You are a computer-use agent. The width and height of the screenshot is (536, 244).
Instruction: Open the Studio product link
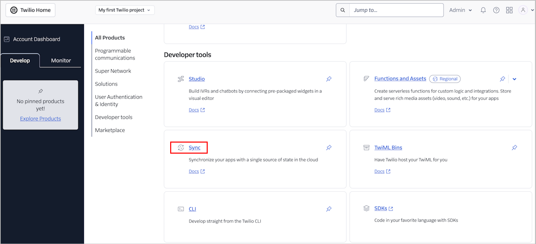[x=197, y=79]
